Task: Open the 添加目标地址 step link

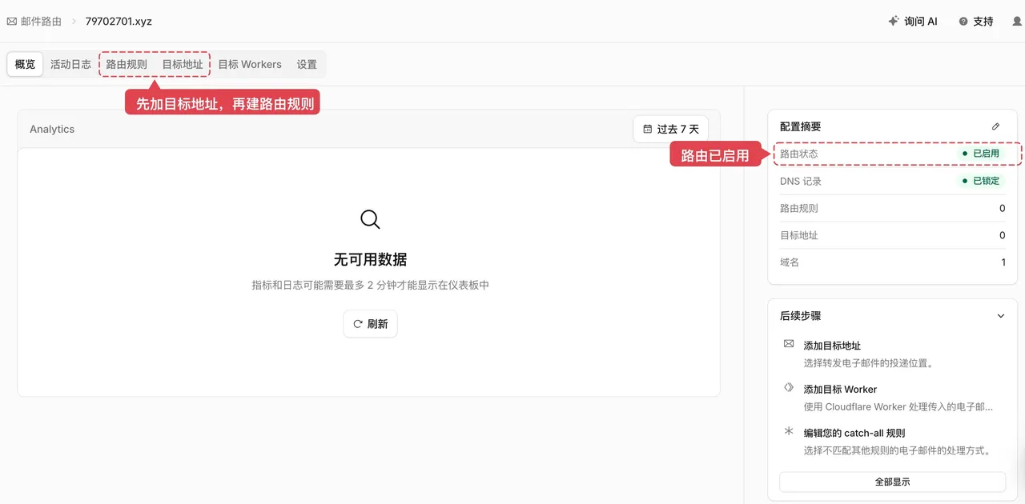Action: tap(832, 346)
